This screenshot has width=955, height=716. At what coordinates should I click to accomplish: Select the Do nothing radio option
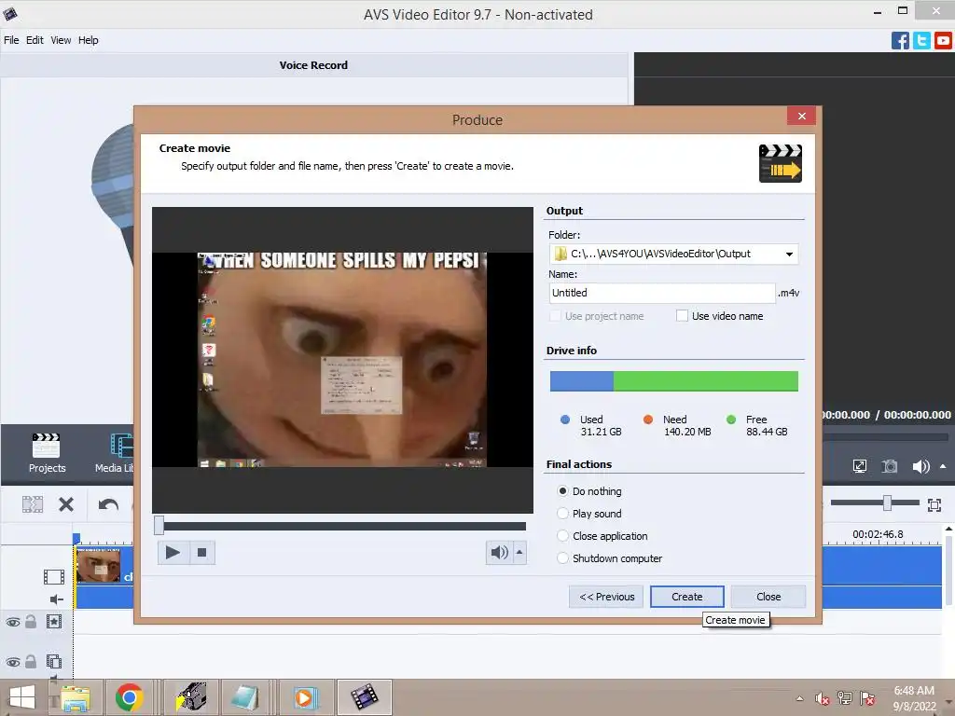(562, 490)
